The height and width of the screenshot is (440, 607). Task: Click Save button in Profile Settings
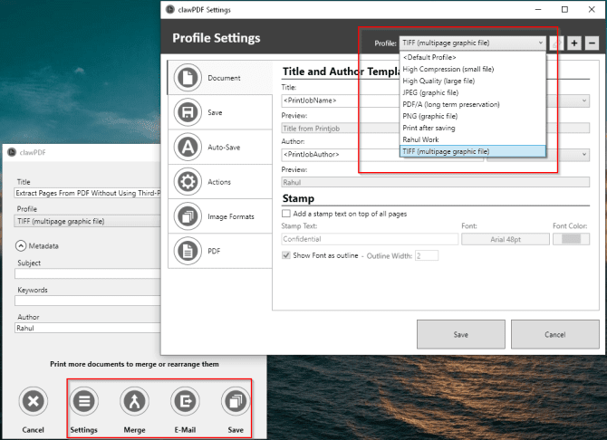pyautogui.click(x=460, y=335)
